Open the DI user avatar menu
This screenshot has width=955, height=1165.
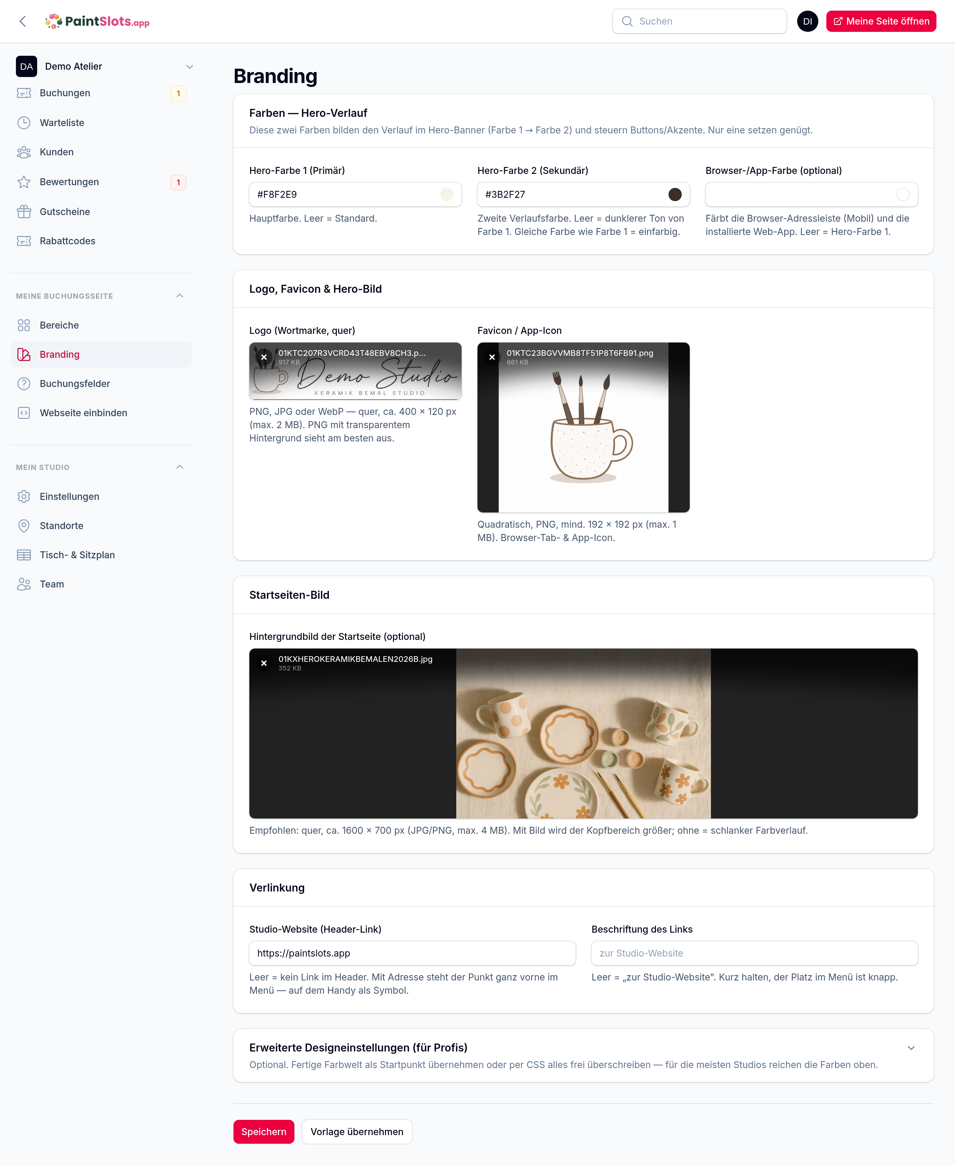[807, 22]
